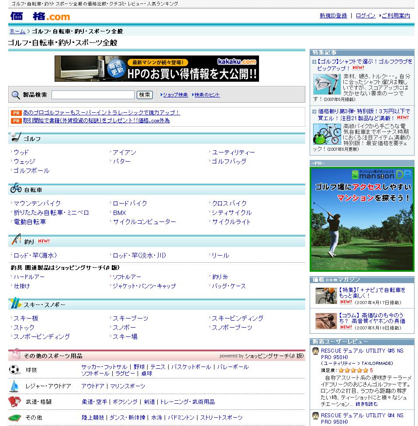Viewport: 418px width, 426px height.
Task: Click the reviewer avatar for #5 NS PRO review
Action: tap(315, 351)
